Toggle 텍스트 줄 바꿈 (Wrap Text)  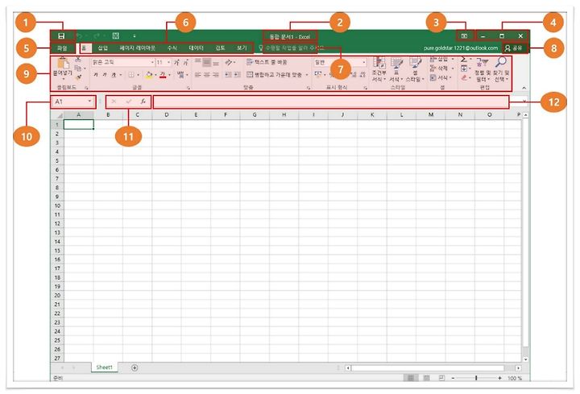pos(267,62)
